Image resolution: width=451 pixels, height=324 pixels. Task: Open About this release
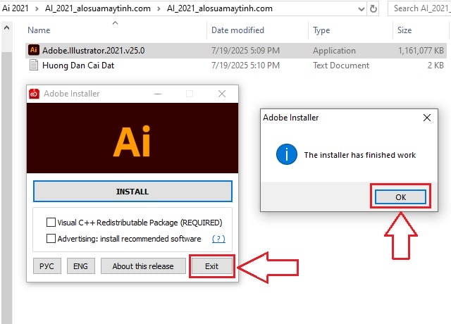143,266
